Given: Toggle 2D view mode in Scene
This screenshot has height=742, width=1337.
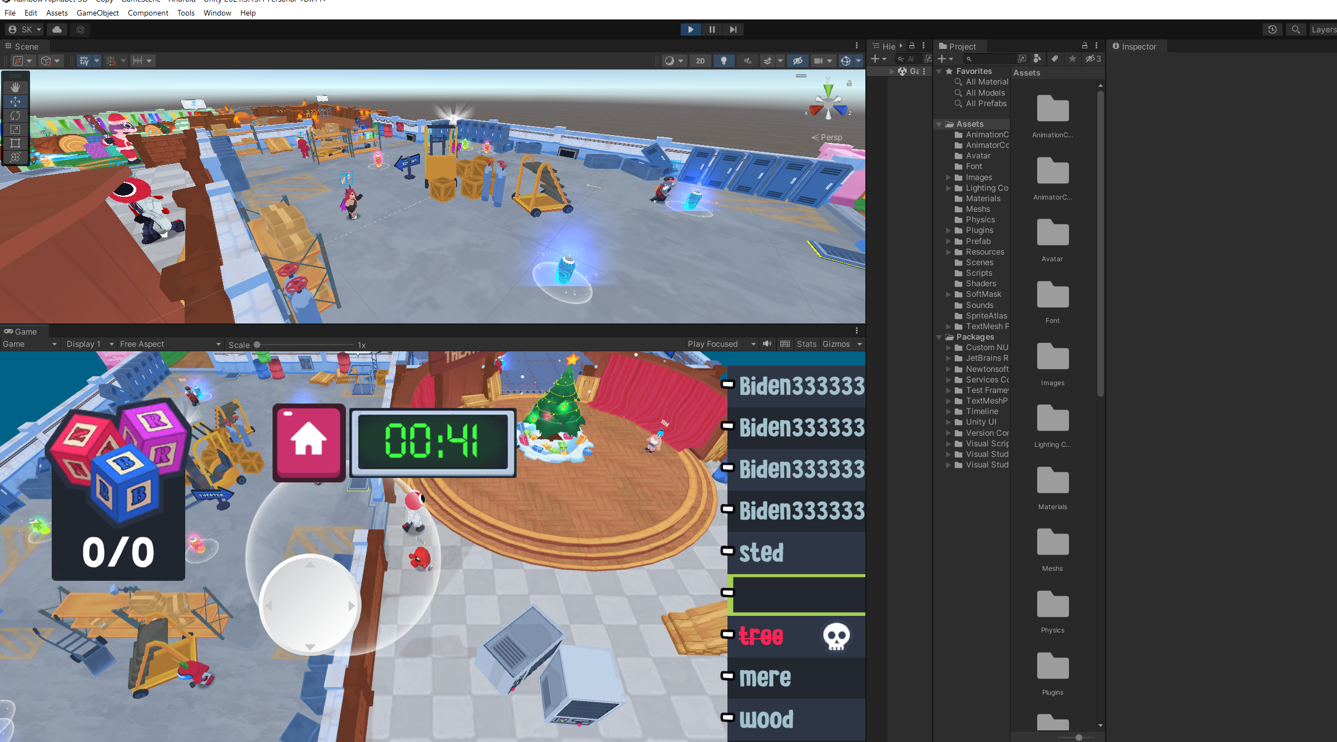Looking at the screenshot, I should (x=700, y=61).
